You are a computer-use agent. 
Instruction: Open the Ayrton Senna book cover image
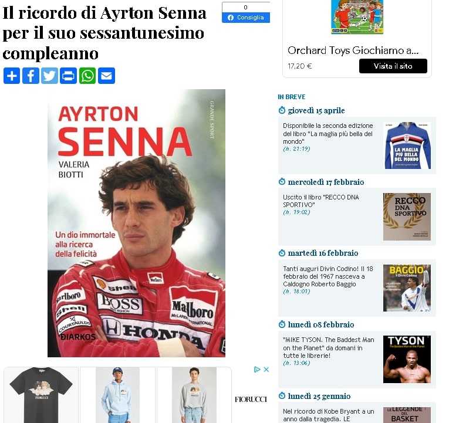tap(136, 223)
